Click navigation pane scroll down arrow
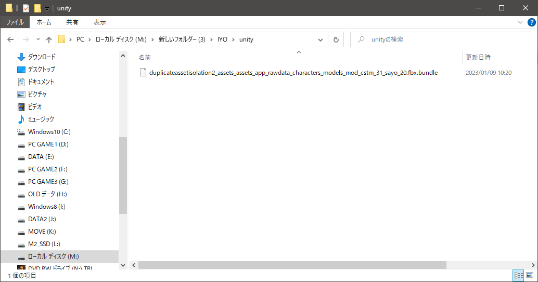 [123, 265]
